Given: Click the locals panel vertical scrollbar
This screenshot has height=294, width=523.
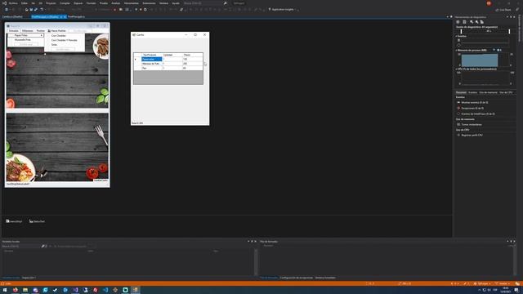Looking at the screenshot, I should [x=256, y=261].
